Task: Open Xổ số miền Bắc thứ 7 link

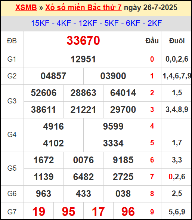Action: pyautogui.click(x=83, y=7)
